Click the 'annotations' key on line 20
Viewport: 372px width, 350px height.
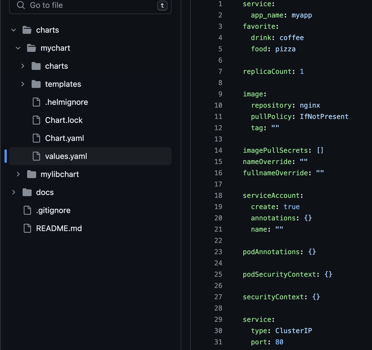273,218
